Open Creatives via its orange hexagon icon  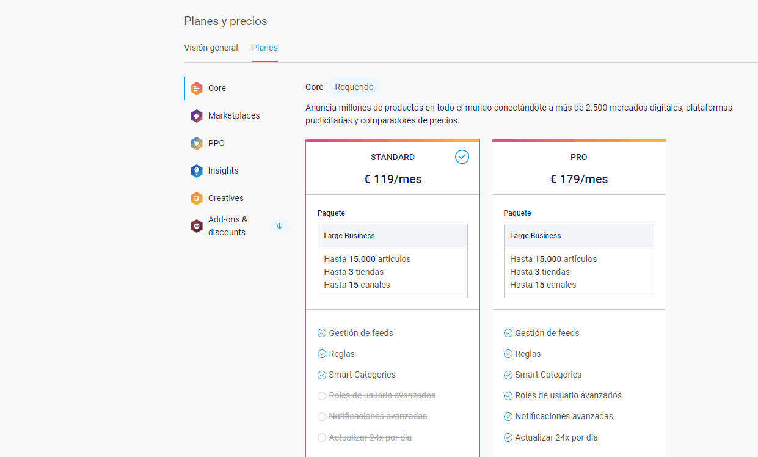click(x=196, y=199)
